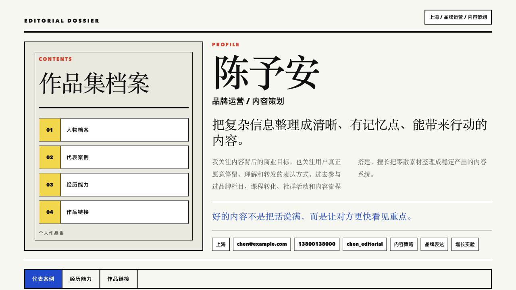
Task: Click the 内容策略 skill tag
Action: [x=404, y=244]
